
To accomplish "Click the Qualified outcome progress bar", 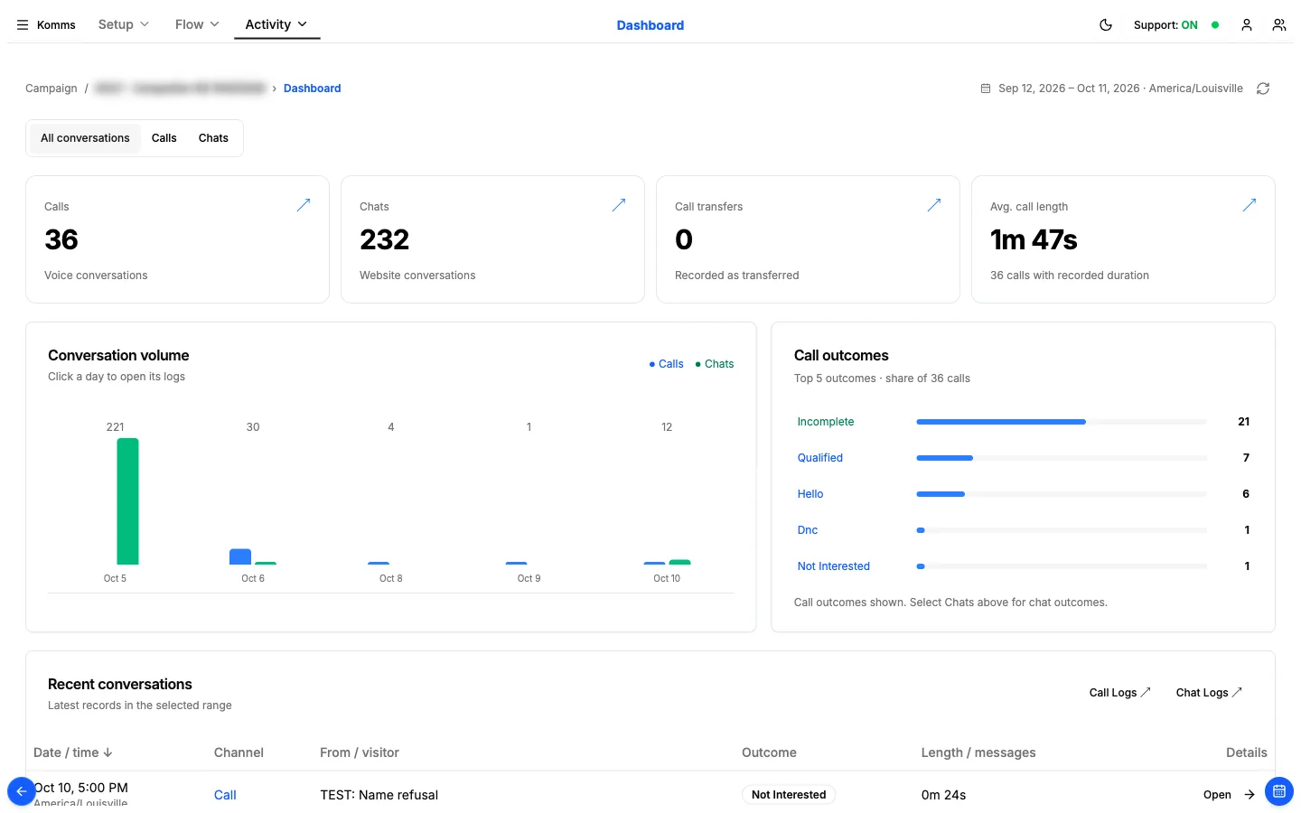I will 1062,458.
